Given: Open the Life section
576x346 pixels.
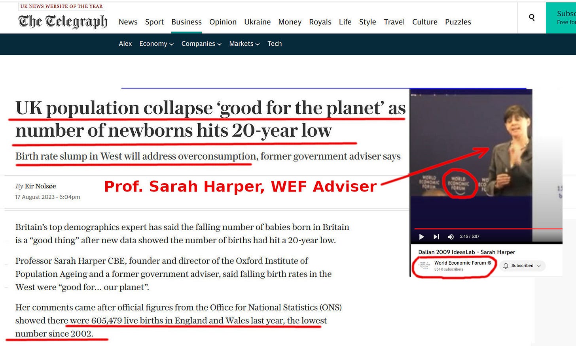Looking at the screenshot, I should pyautogui.click(x=345, y=22).
